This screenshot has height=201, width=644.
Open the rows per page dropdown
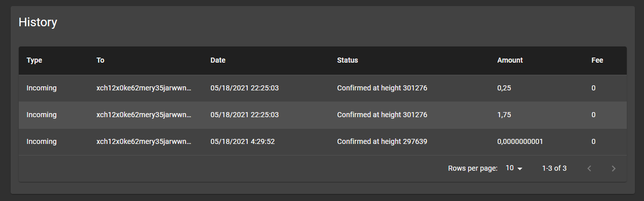click(x=514, y=168)
